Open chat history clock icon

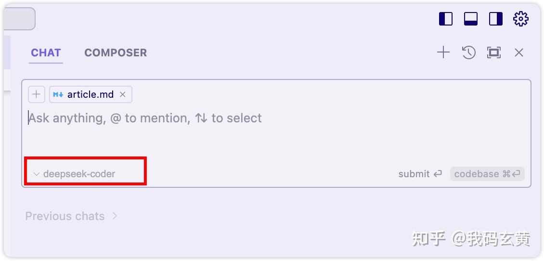click(468, 52)
